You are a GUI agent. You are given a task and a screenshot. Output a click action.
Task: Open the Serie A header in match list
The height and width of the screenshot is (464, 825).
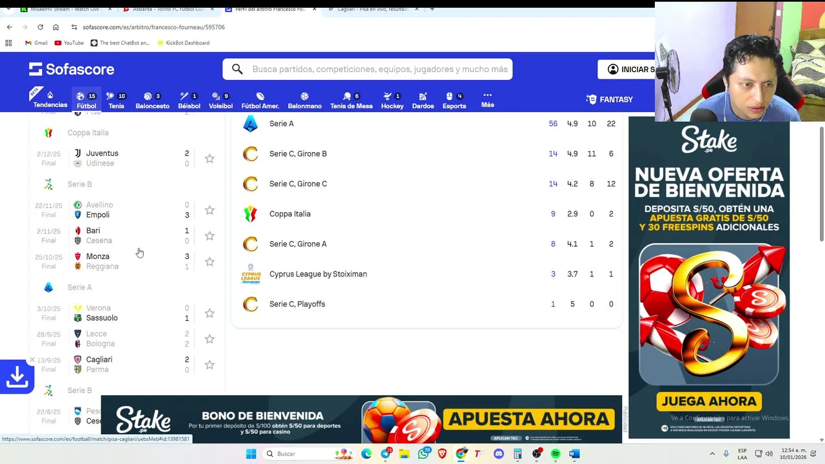pos(79,287)
